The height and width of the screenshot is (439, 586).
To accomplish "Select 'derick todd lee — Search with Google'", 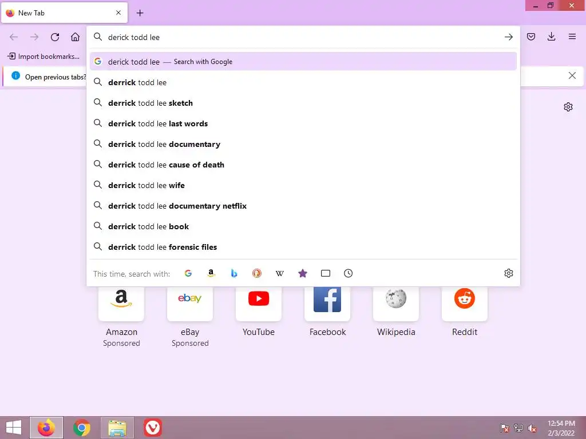I will tap(303, 62).
